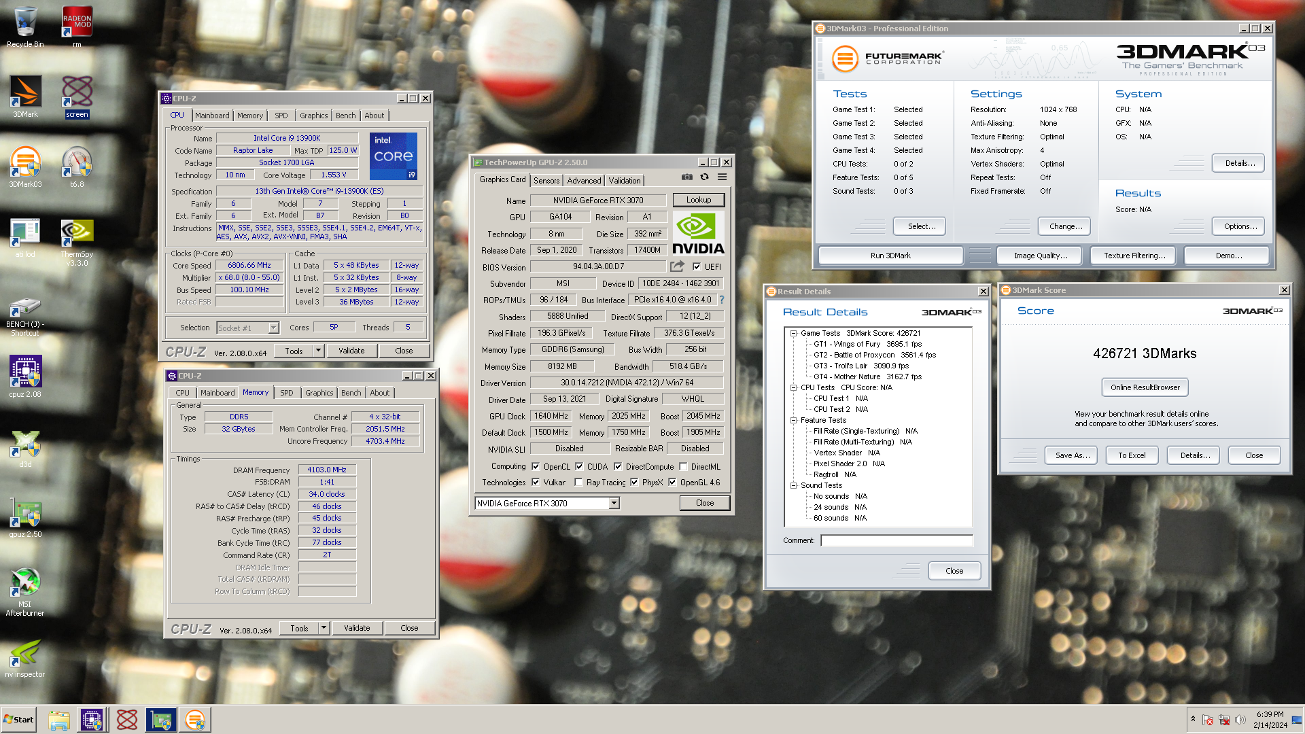The height and width of the screenshot is (734, 1305).
Task: Toggle the DirectCompute checkbox
Action: point(618,466)
